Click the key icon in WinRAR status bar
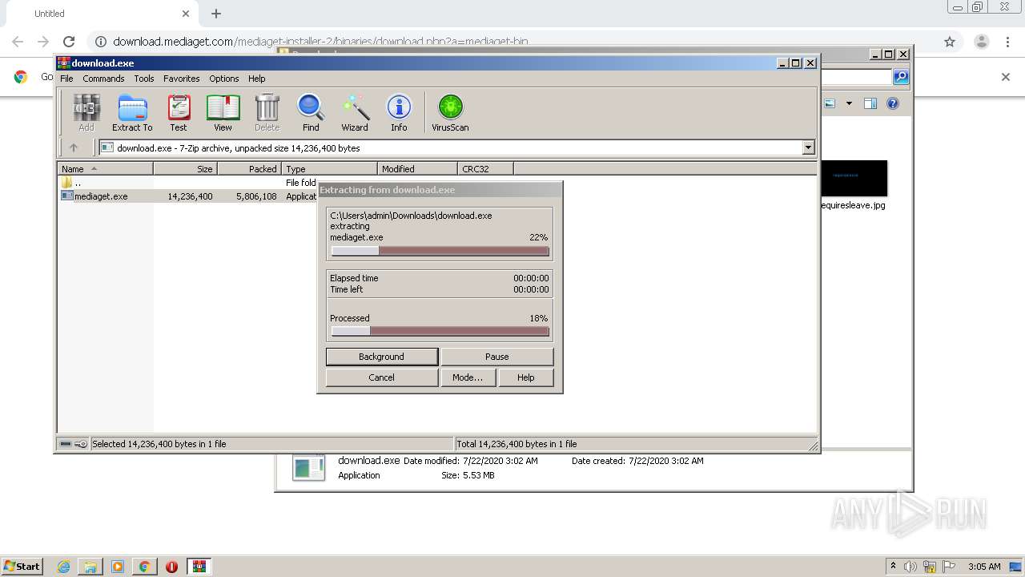The width and height of the screenshot is (1025, 577). pyautogui.click(x=81, y=444)
